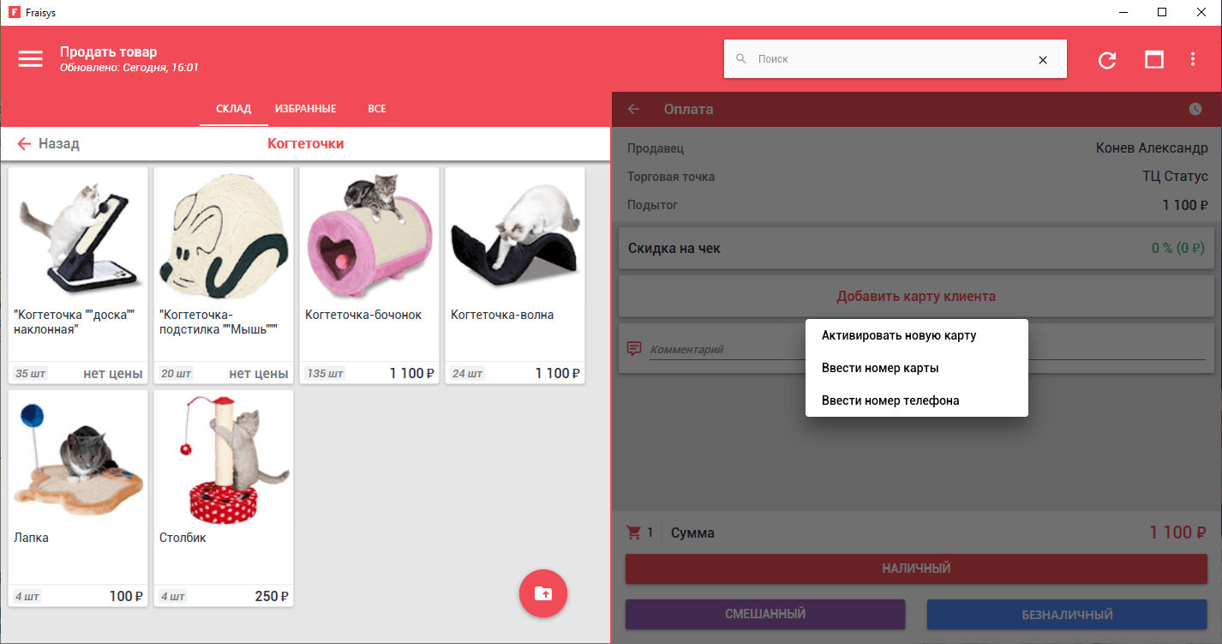Select the Столбик product image

pyautogui.click(x=224, y=458)
